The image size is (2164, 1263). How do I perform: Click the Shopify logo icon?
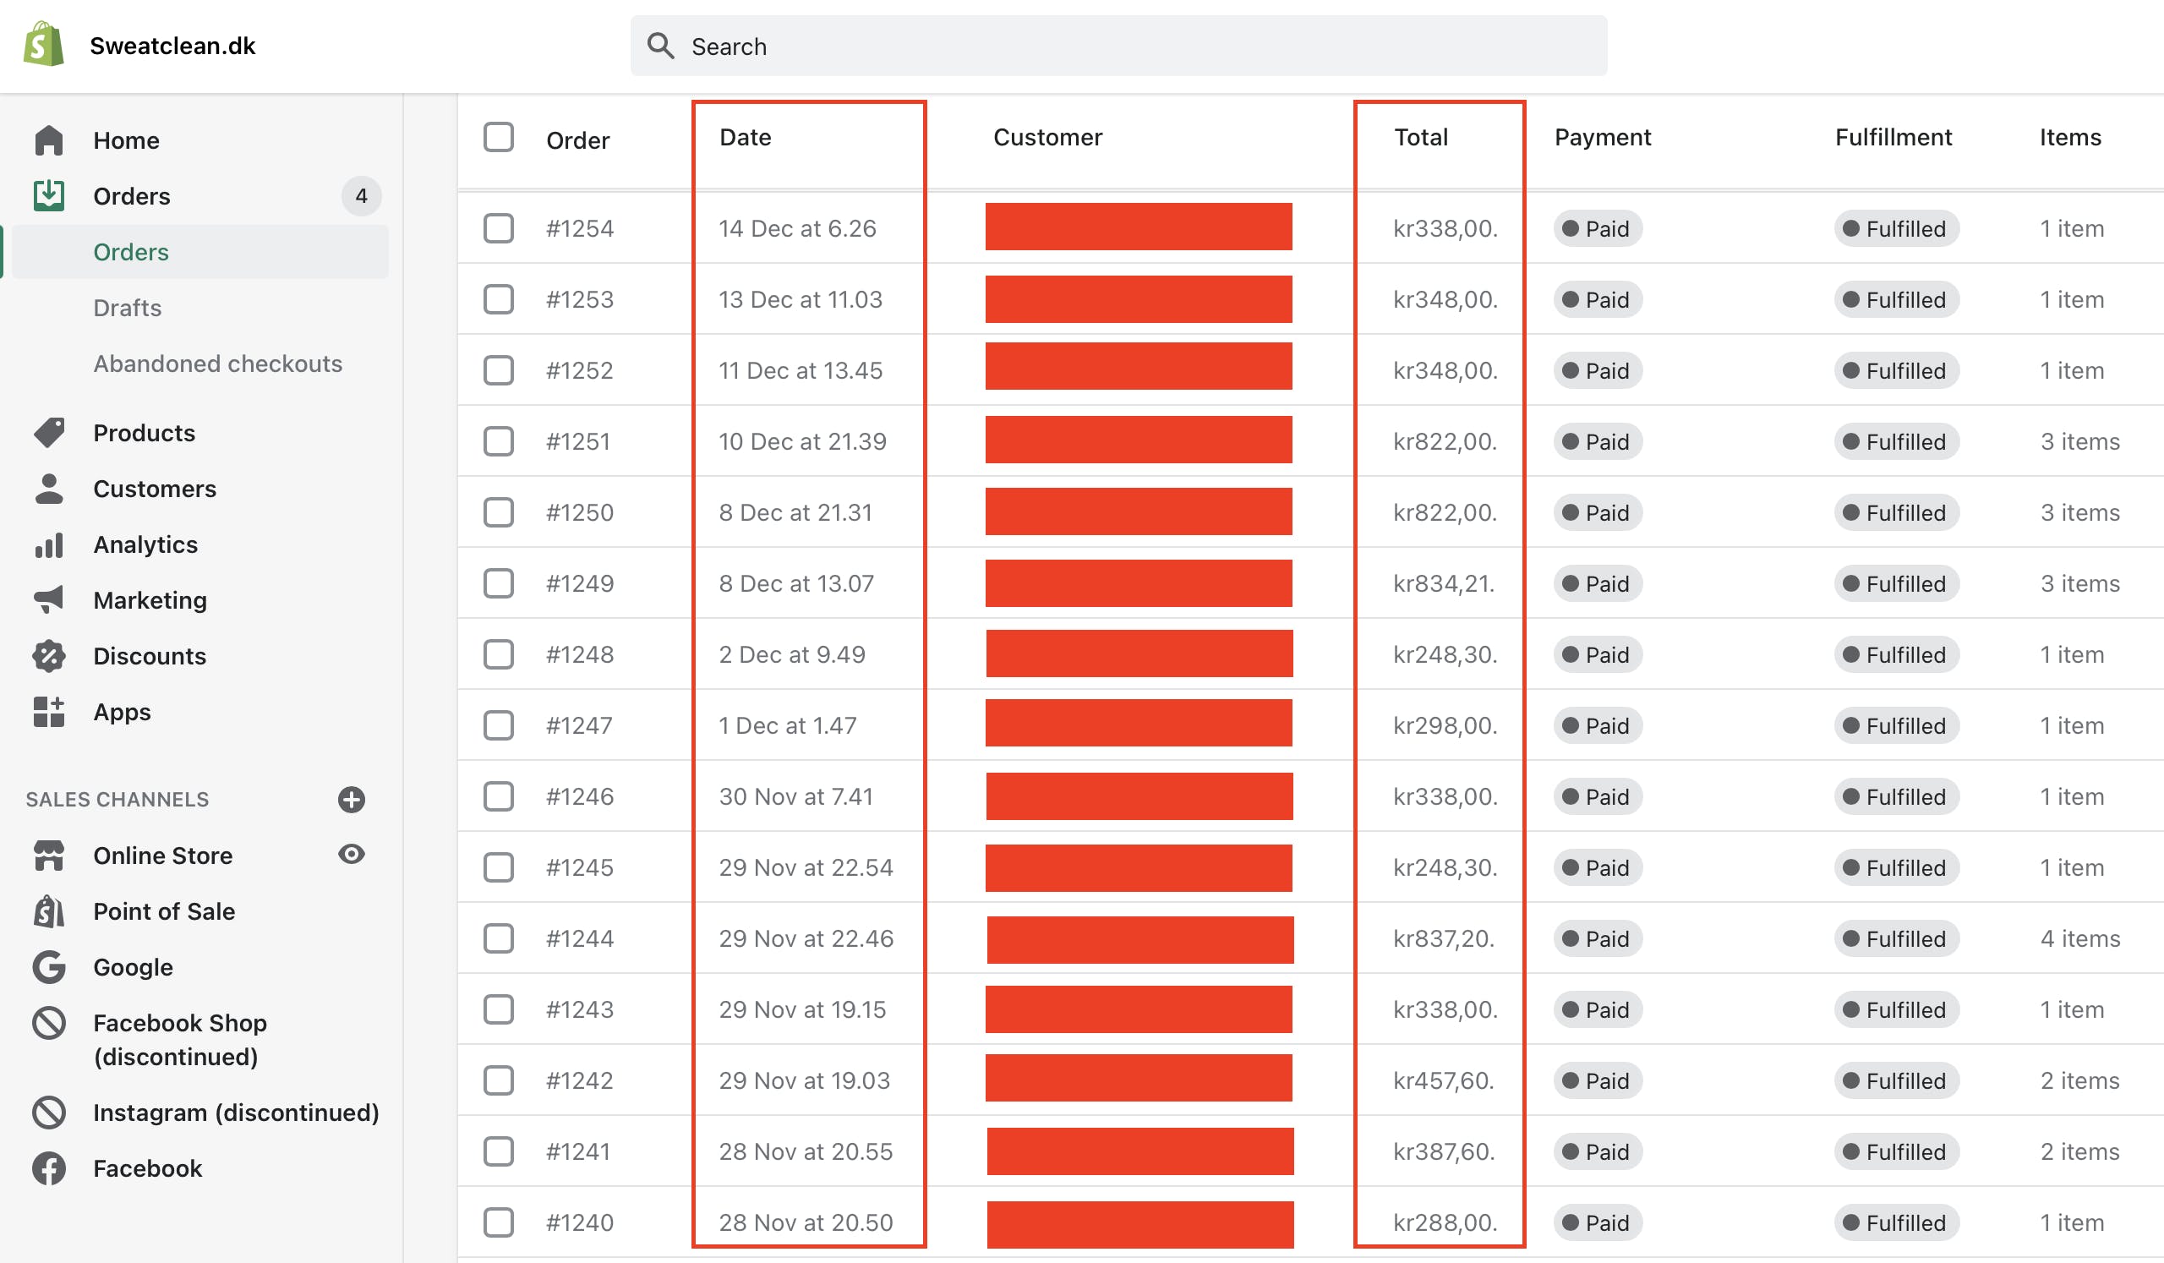pyautogui.click(x=44, y=45)
